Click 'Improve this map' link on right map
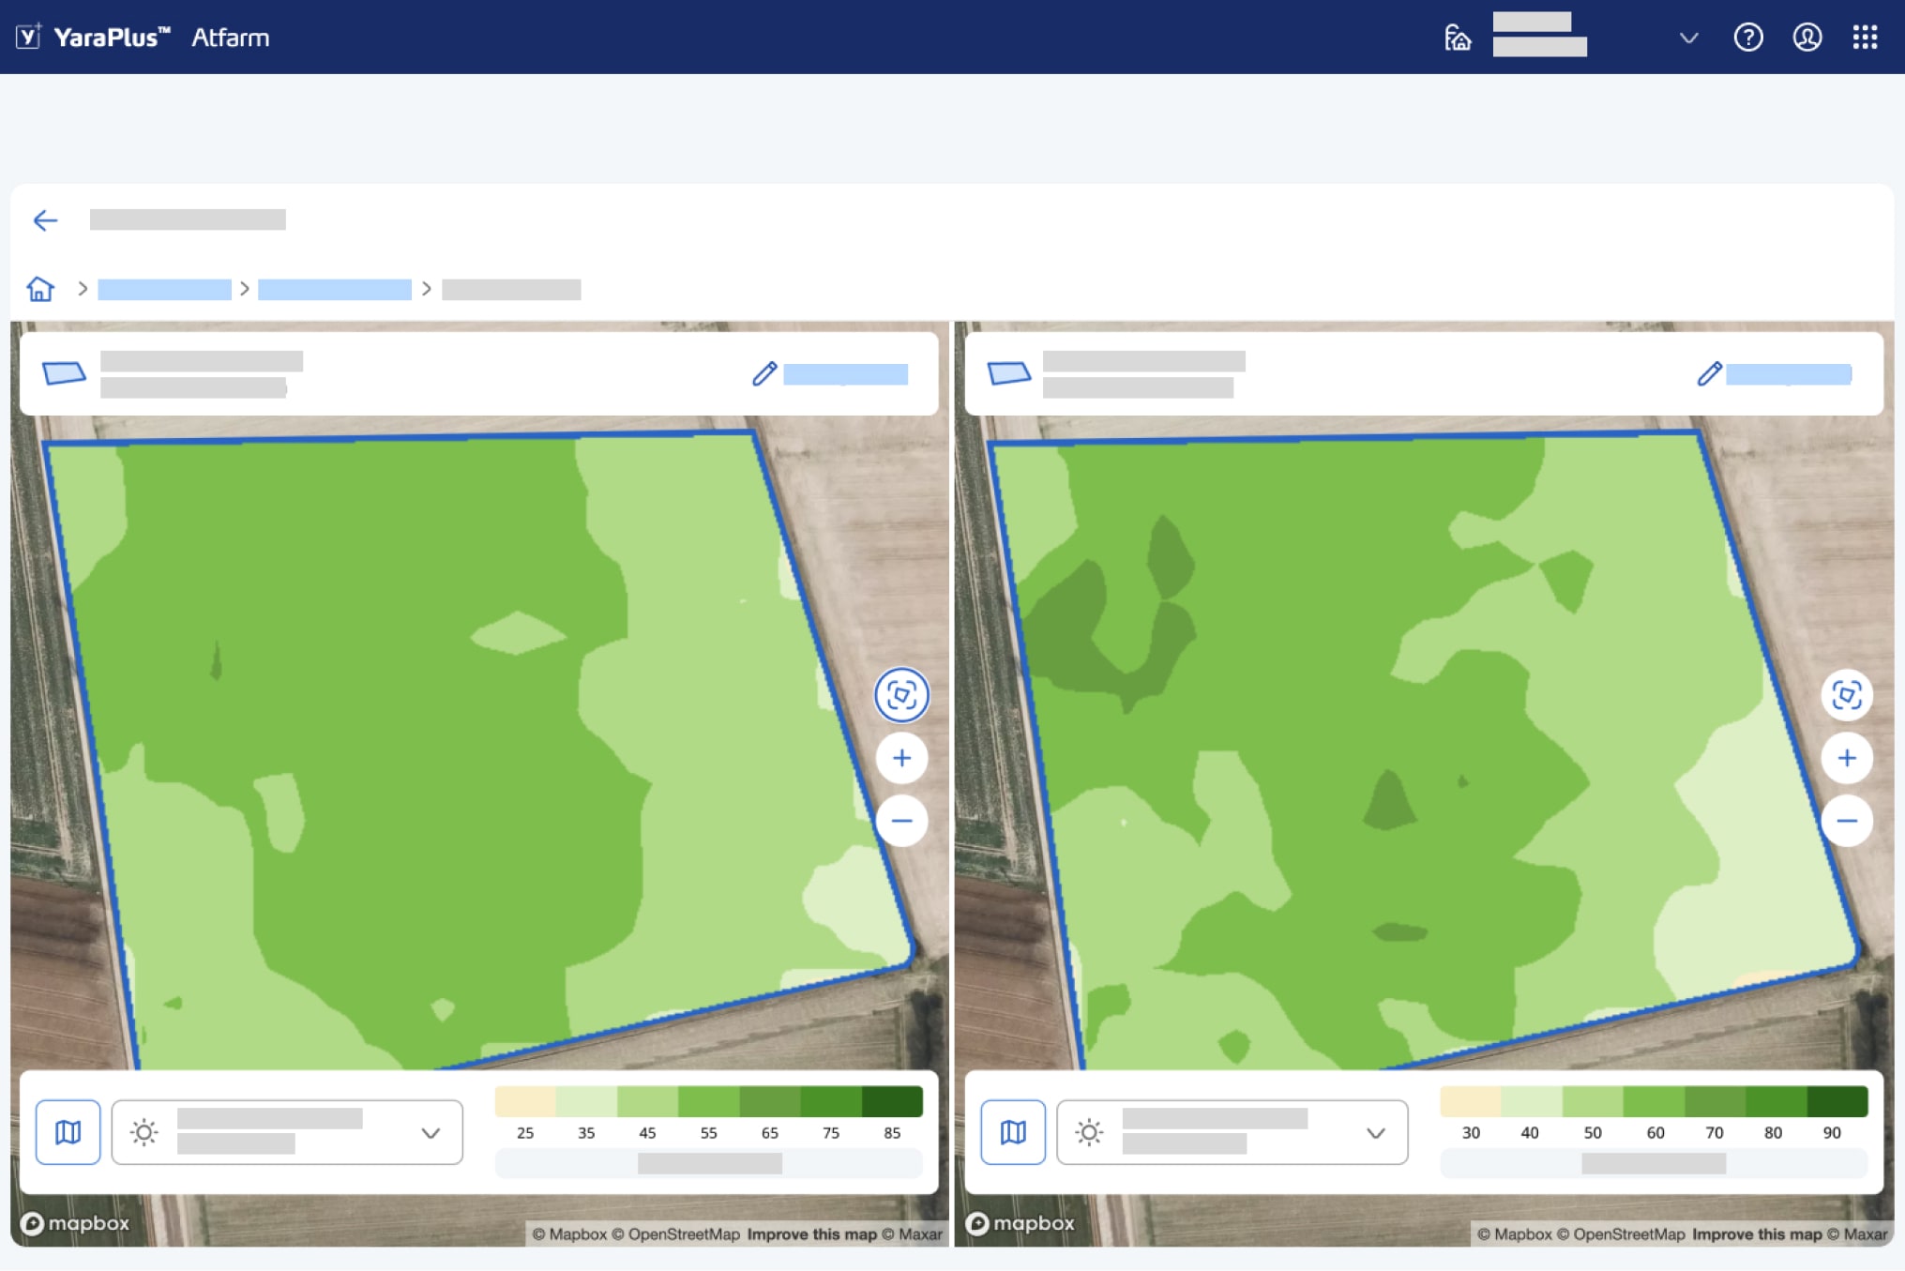 click(x=1756, y=1234)
